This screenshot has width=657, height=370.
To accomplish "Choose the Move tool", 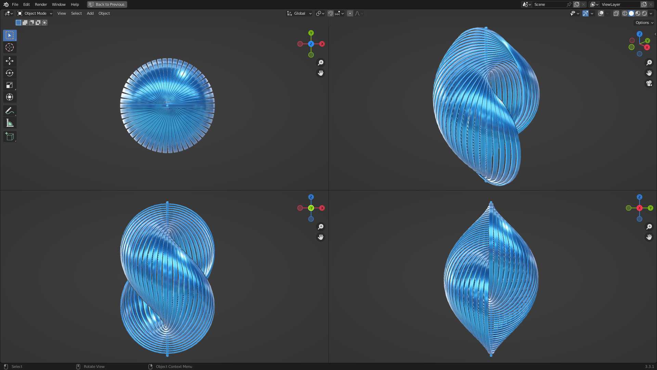I will click(10, 61).
